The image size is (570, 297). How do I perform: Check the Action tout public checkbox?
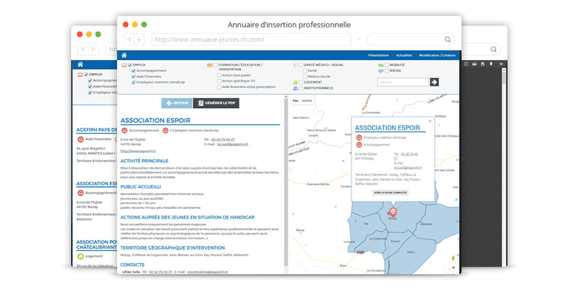(x=219, y=75)
